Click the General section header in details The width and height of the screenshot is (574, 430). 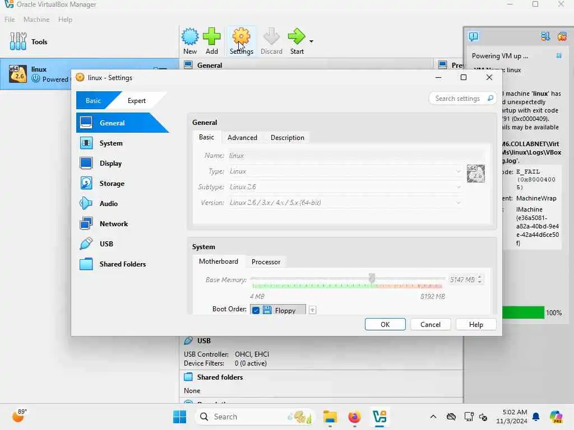210,65
